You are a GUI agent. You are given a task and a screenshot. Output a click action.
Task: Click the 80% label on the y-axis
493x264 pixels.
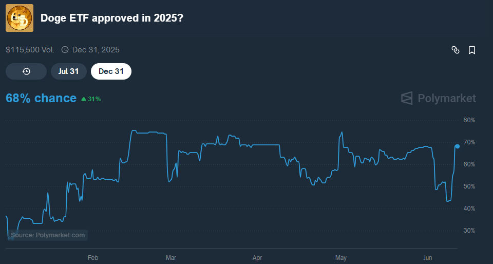tap(469, 120)
